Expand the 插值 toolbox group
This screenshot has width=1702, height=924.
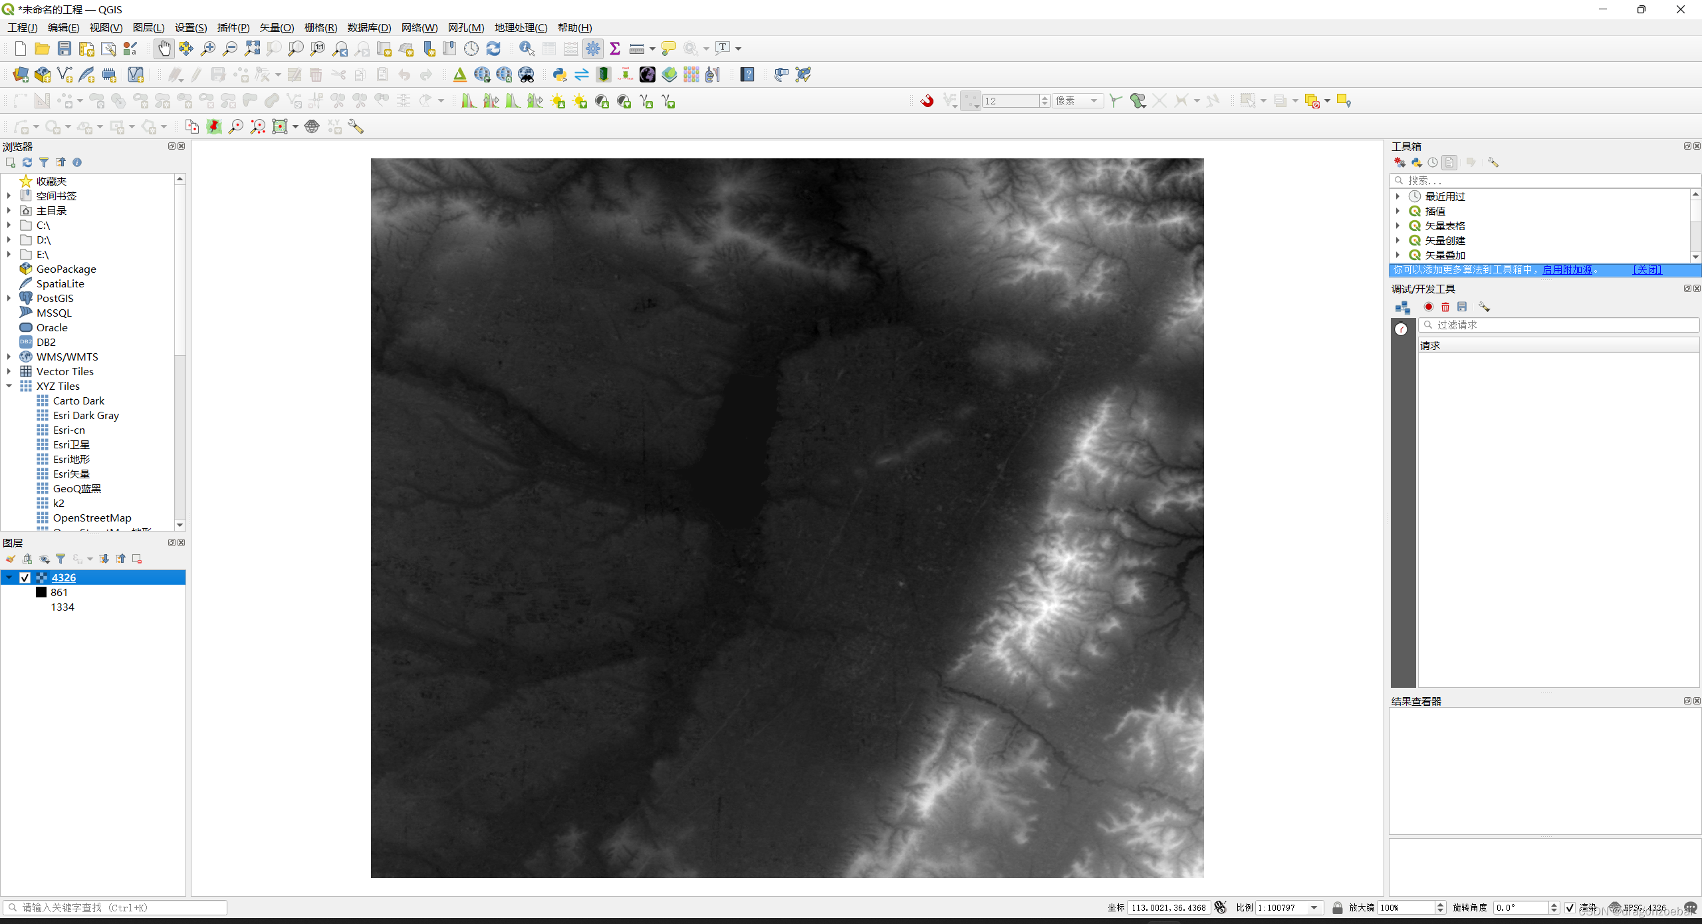pyautogui.click(x=1398, y=211)
